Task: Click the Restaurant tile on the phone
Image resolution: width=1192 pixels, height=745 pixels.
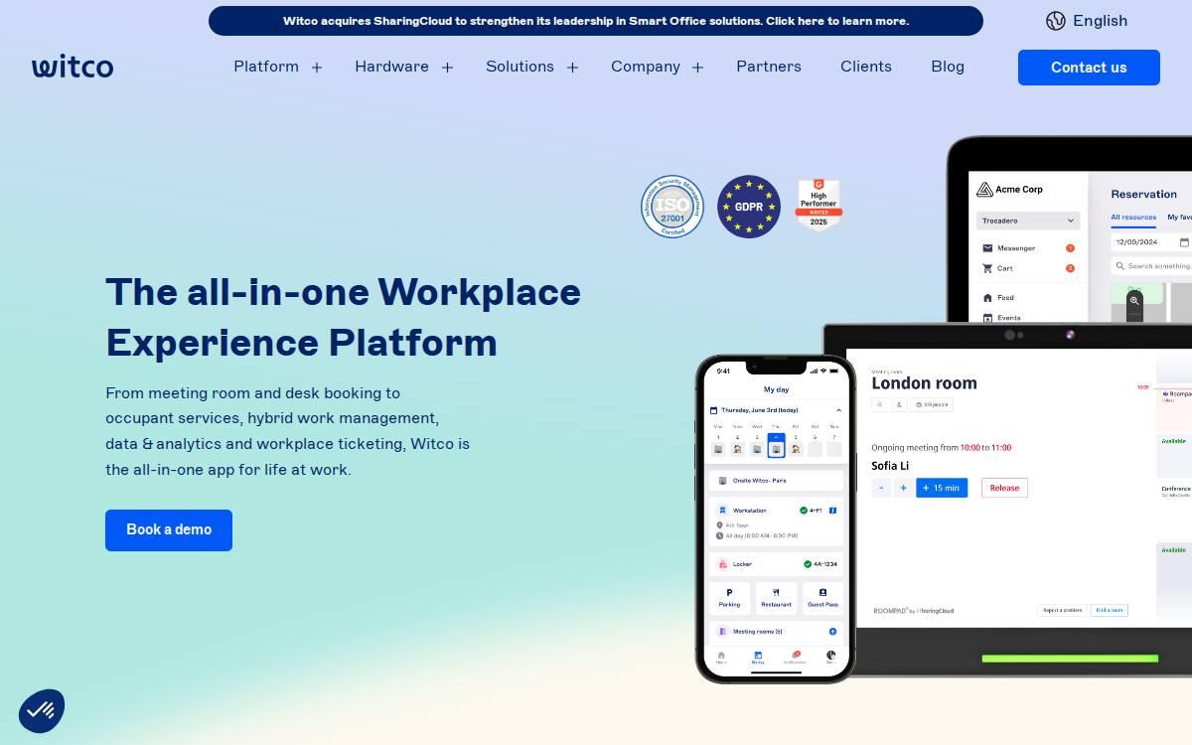Action: [x=777, y=598]
